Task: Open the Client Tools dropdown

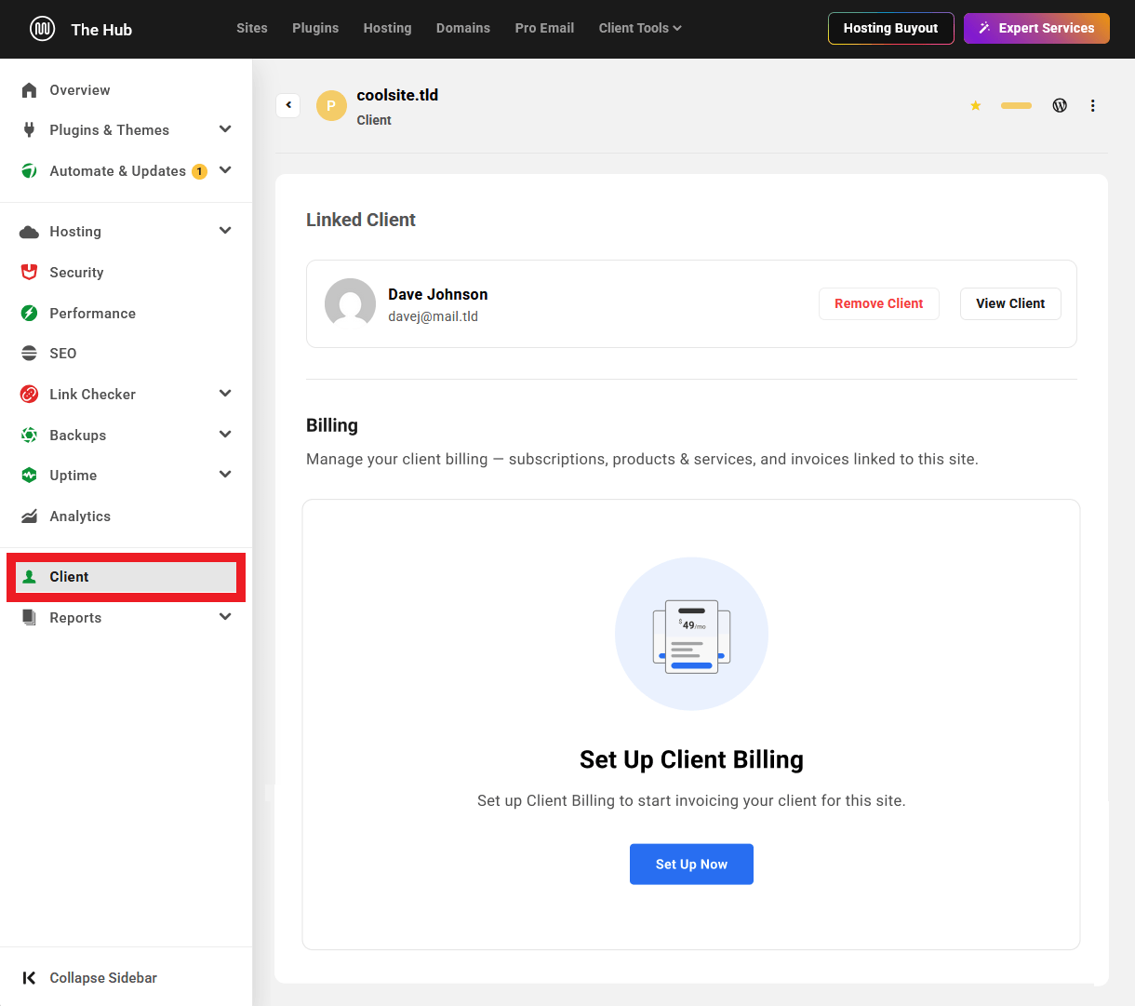Action: click(x=640, y=28)
